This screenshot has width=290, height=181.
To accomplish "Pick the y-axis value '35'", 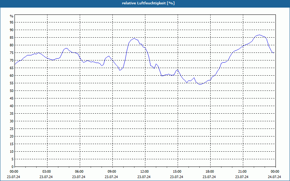I will [x=12, y=114].
